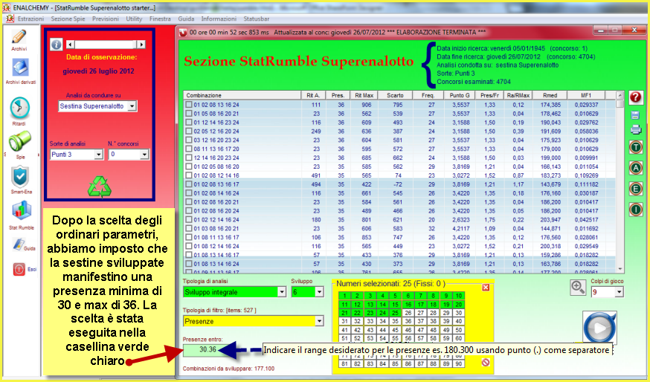650x382 pixels.
Task: Check the box for row 02 05 12 16 20 24
Action: tap(189, 132)
